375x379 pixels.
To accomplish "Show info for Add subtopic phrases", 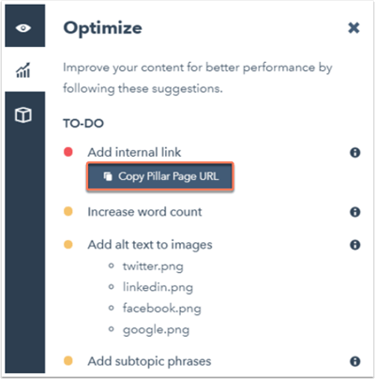I will click(355, 361).
